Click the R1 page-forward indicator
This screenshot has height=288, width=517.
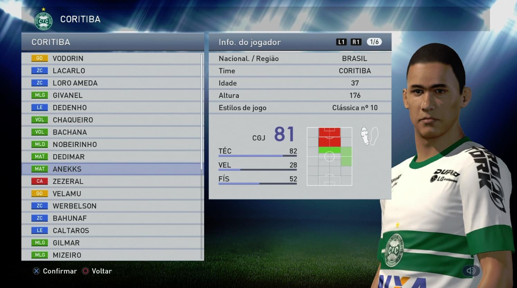click(356, 42)
